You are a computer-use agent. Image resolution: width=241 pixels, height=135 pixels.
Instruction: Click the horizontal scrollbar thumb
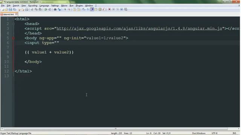pyautogui.click(x=116, y=129)
